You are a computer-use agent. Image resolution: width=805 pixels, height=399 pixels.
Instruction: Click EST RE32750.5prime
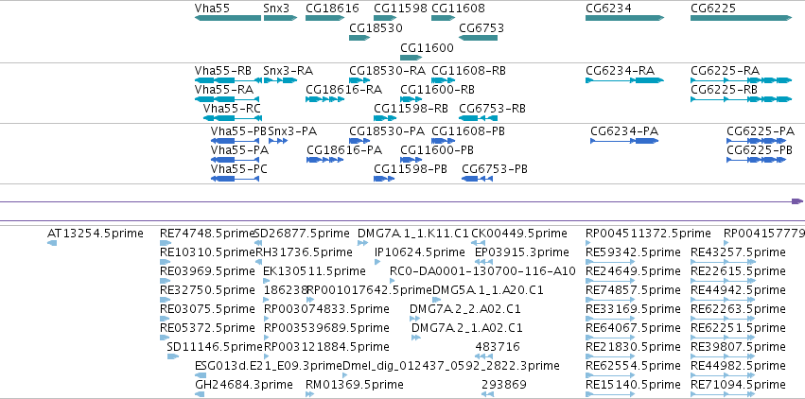point(165,300)
